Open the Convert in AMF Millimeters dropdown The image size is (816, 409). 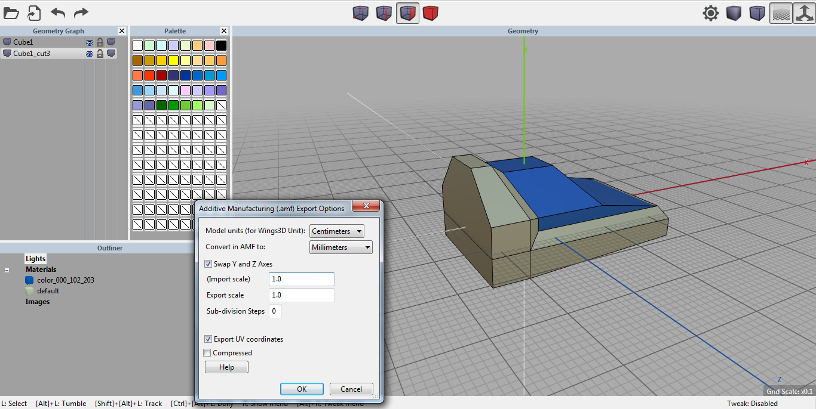click(341, 247)
